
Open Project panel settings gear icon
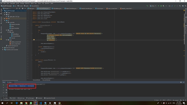click(22, 8)
